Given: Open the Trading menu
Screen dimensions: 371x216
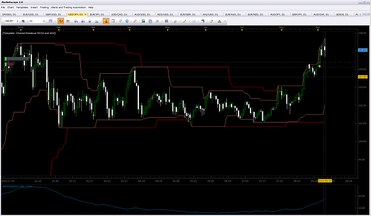Looking at the screenshot, I should tap(44, 7).
